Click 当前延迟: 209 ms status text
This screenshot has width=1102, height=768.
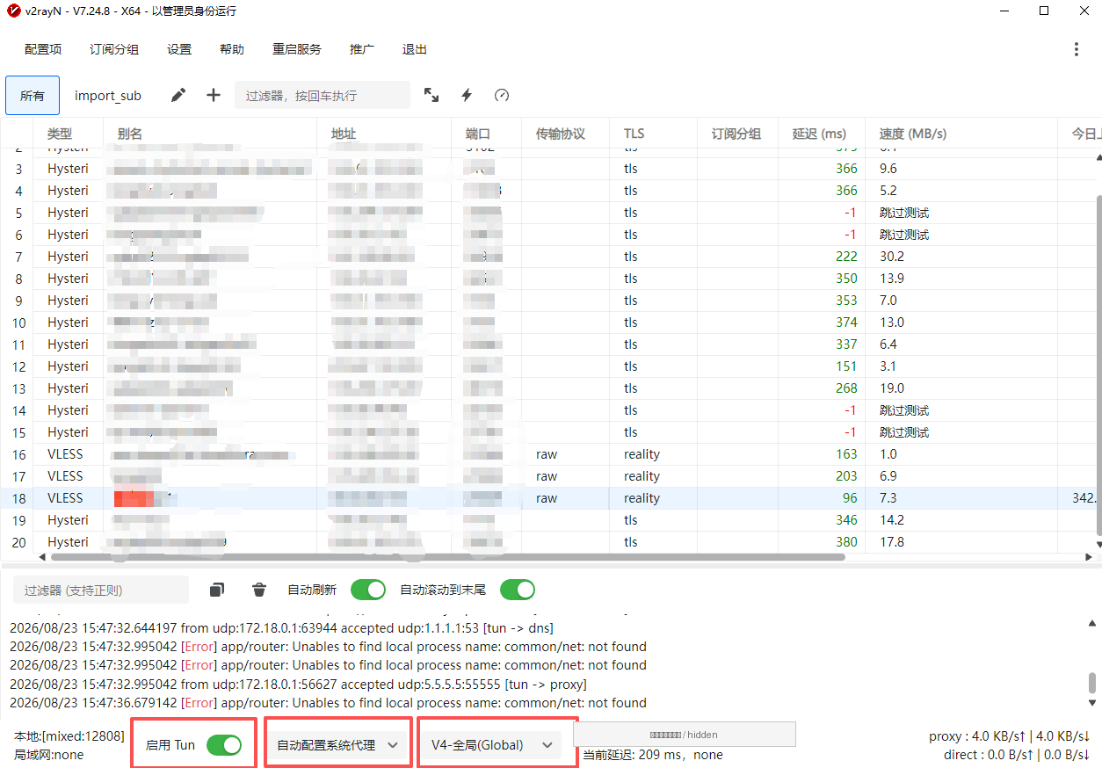pos(653,755)
